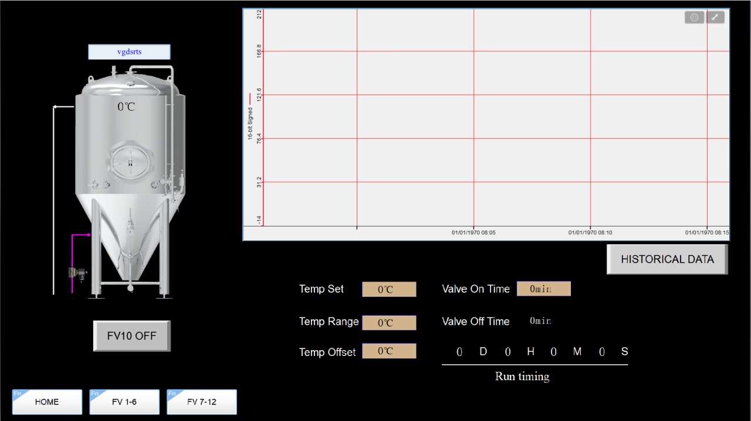Image resolution: width=751 pixels, height=421 pixels.
Task: Click the vgdsrts tank name field
Action: pyautogui.click(x=129, y=52)
